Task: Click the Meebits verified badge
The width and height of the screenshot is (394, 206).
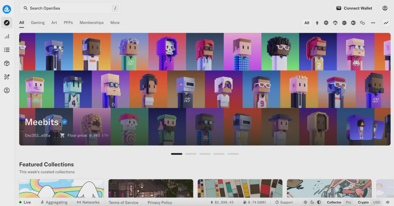Action: point(65,122)
